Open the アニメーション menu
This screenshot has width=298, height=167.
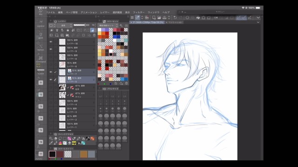89,13
